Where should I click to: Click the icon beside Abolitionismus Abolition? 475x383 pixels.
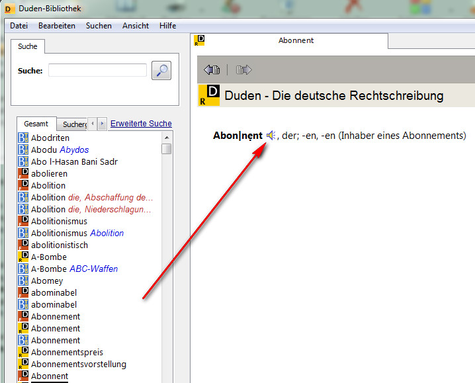point(23,233)
